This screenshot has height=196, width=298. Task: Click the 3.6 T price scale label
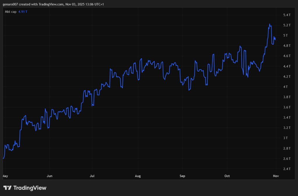(x=287, y=107)
